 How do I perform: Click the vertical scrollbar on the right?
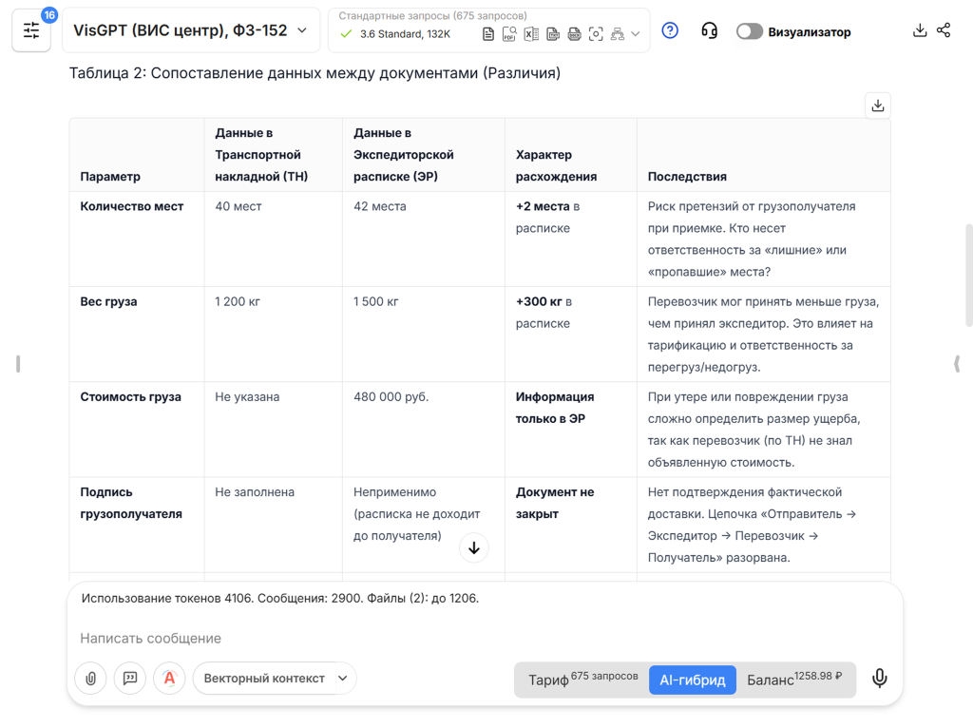tap(968, 275)
